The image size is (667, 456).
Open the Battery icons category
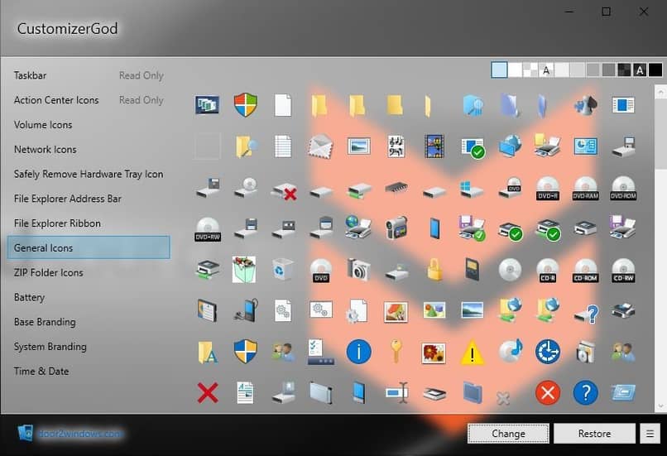[x=30, y=297]
